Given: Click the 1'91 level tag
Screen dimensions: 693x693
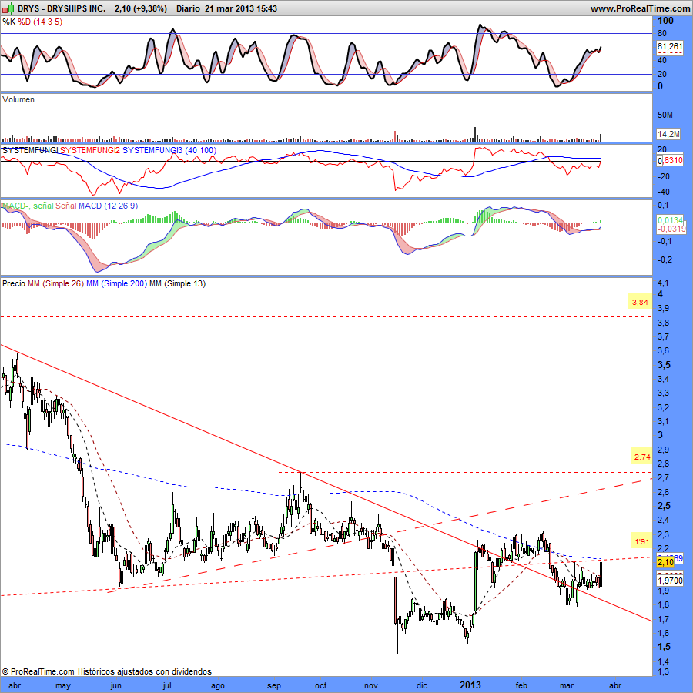Looking at the screenshot, I should 641,541.
